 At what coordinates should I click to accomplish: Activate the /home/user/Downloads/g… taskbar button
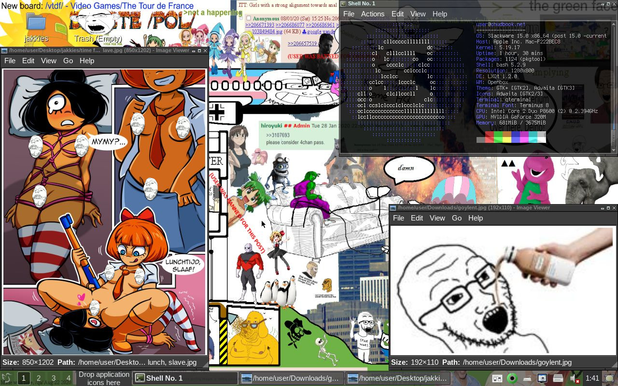[292, 378]
